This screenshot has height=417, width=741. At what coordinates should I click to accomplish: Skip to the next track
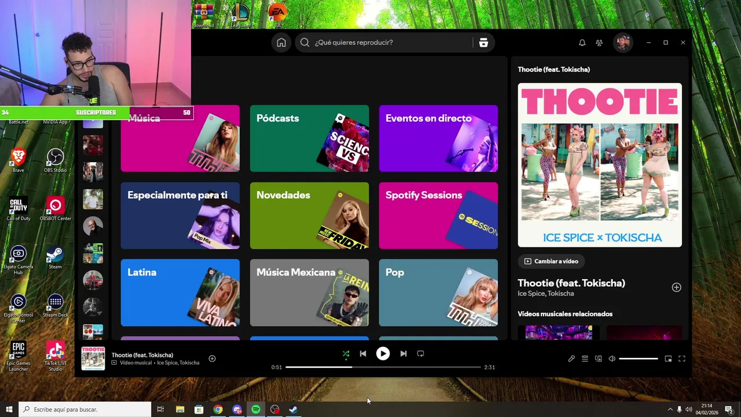click(403, 353)
